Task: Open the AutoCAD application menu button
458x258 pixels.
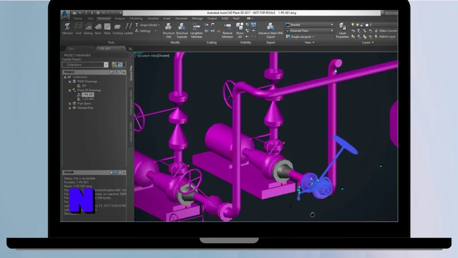Action: [65, 14]
